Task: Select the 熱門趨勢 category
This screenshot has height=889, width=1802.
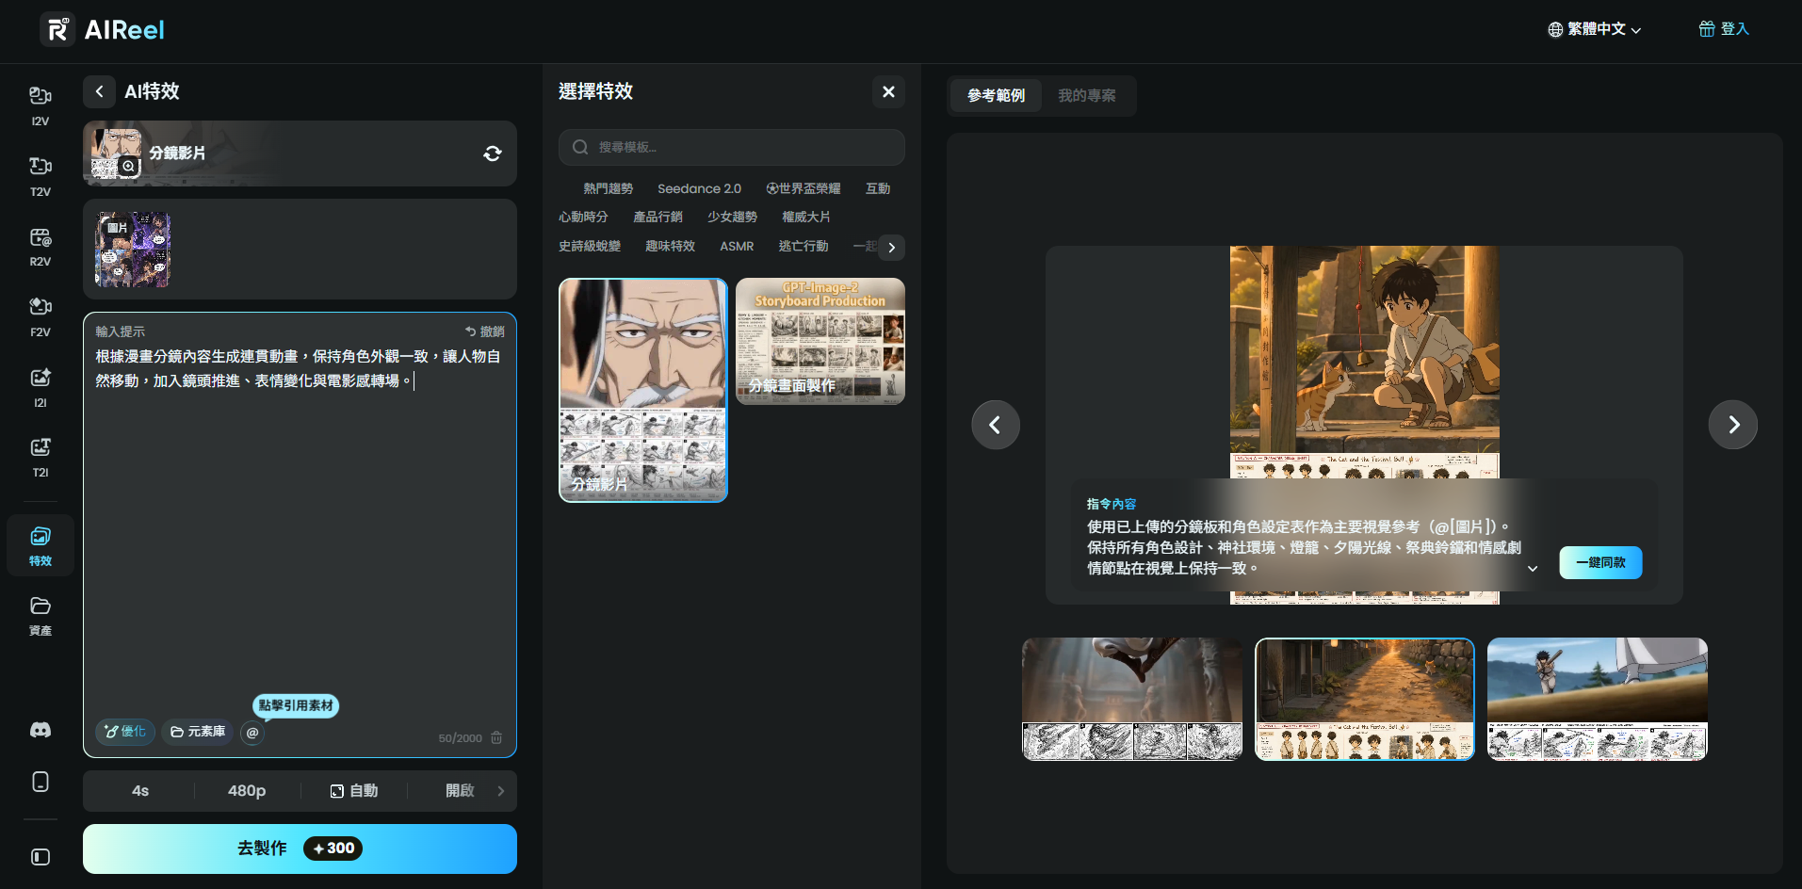Action: tap(608, 188)
